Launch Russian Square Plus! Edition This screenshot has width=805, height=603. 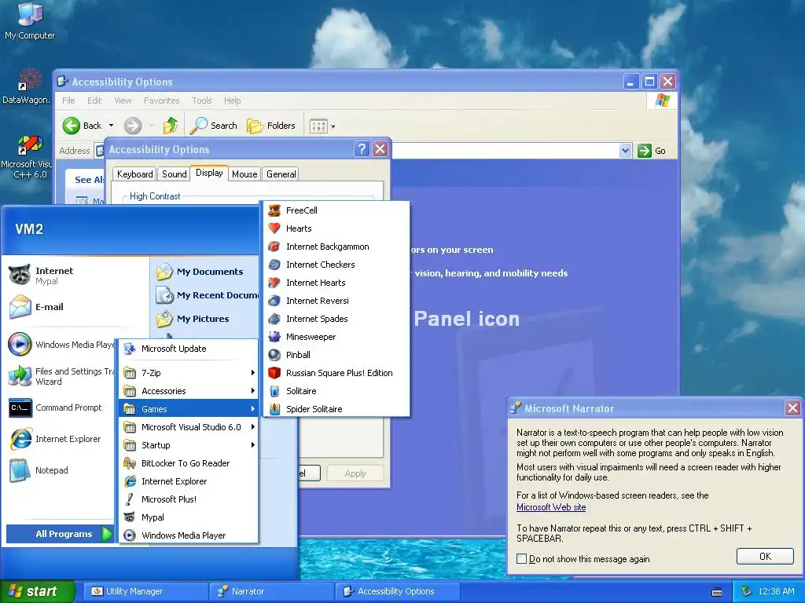(x=336, y=373)
